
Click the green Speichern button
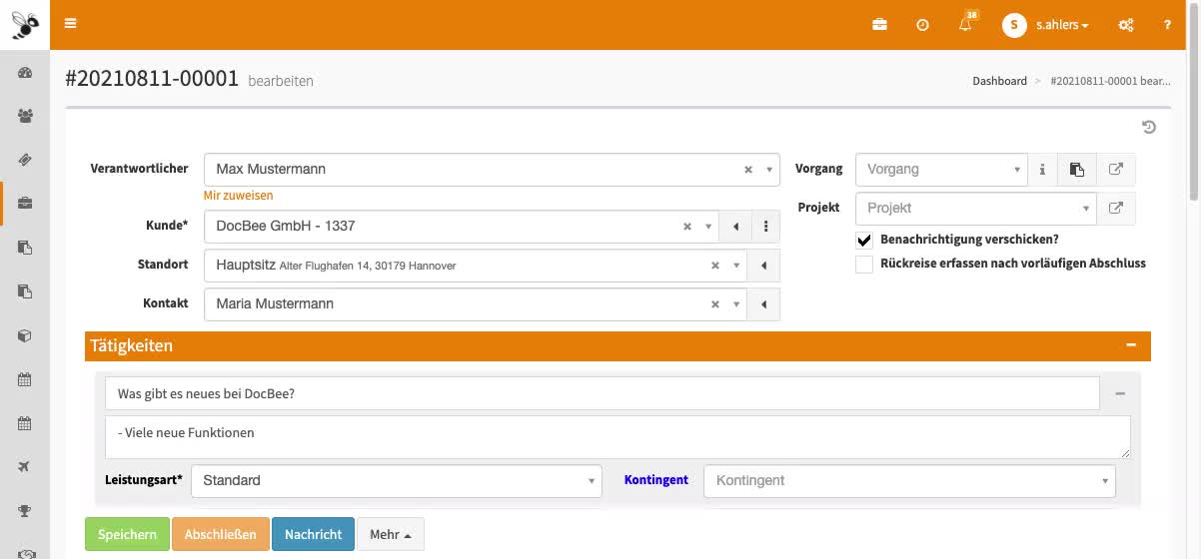pos(127,534)
